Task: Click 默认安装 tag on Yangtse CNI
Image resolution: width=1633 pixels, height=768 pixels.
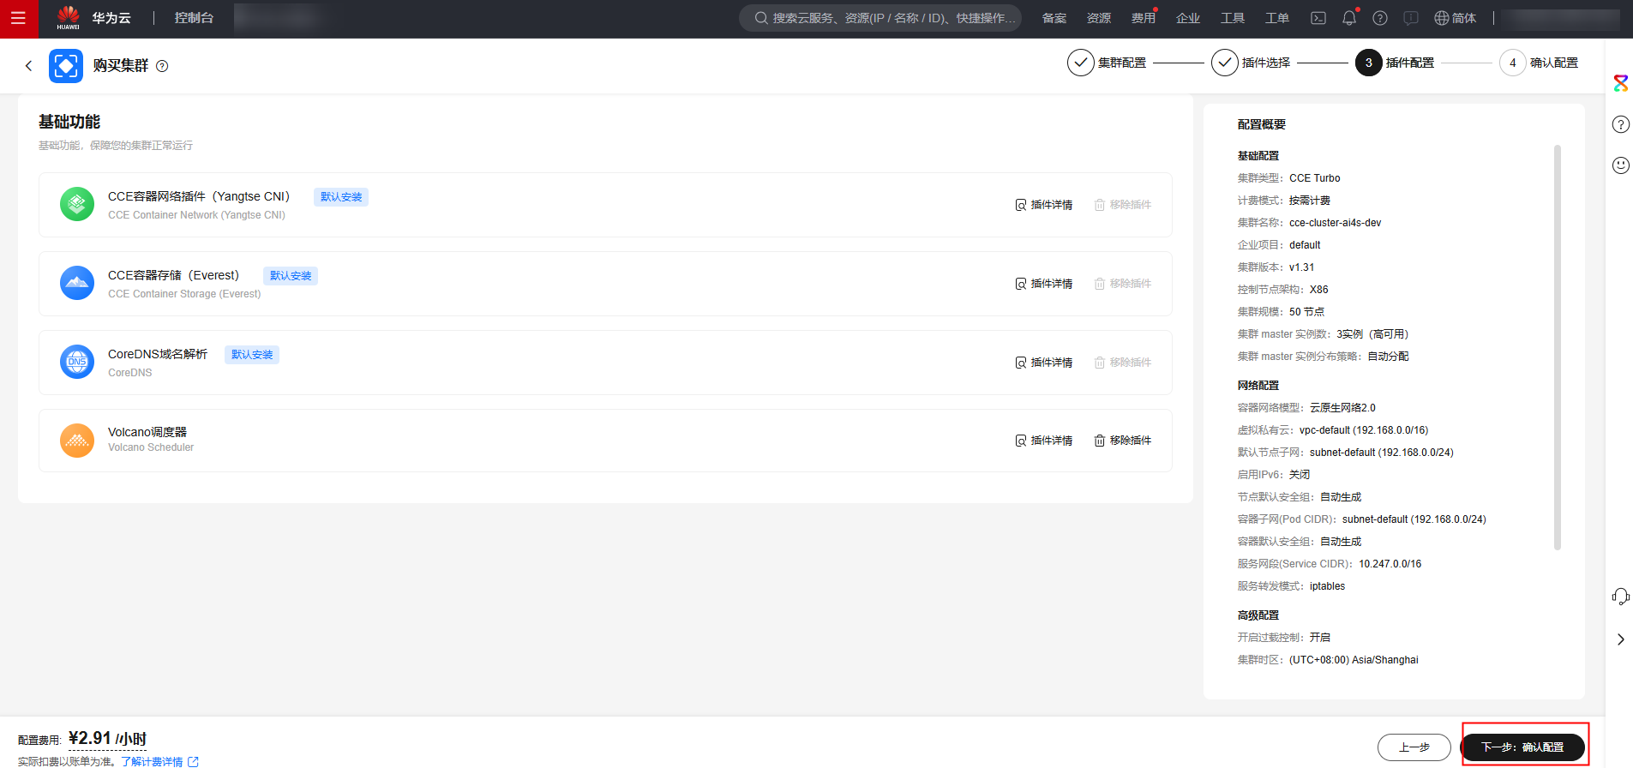Action: 341,197
